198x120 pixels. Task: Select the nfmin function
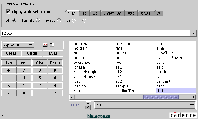coord(79,58)
